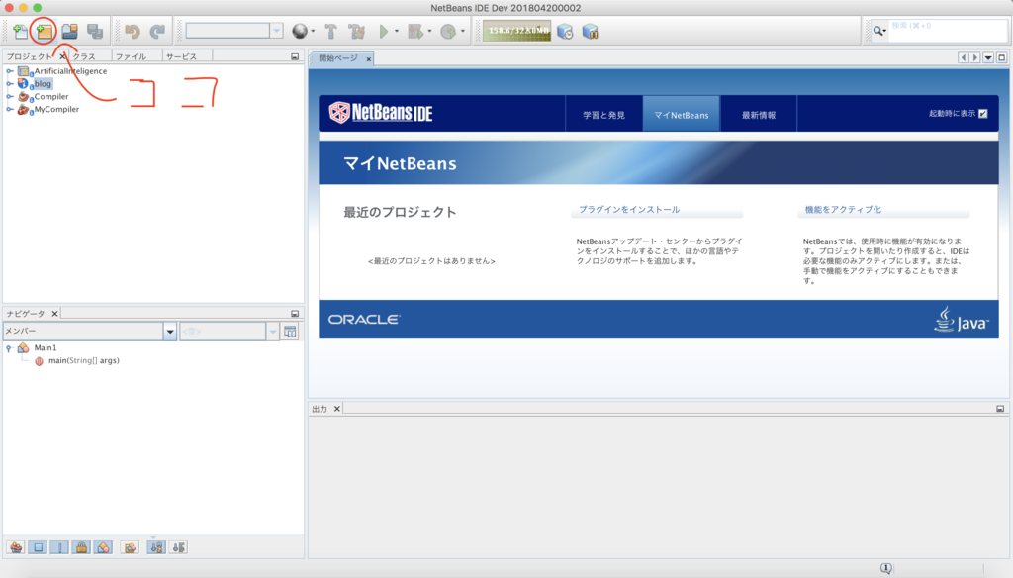This screenshot has height=578, width=1013.
Task: Expand the blog project node
Action: (x=10, y=84)
